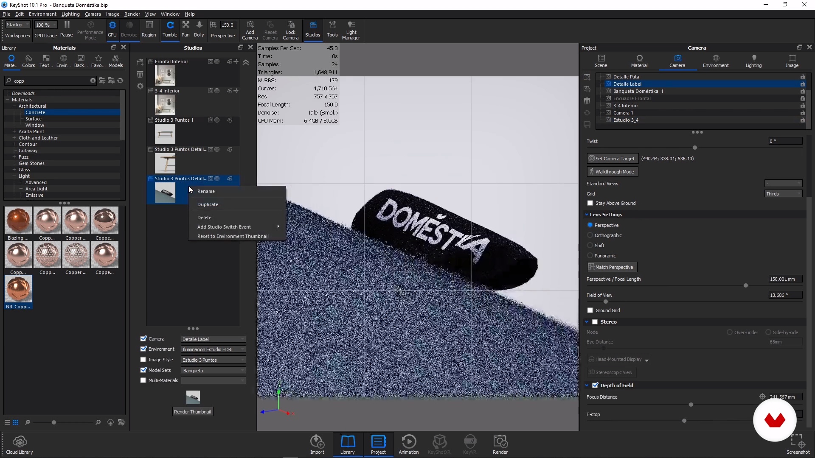Enable the Multi-Materials checkbox
Viewport: 815px width, 458px height.
pos(143,380)
